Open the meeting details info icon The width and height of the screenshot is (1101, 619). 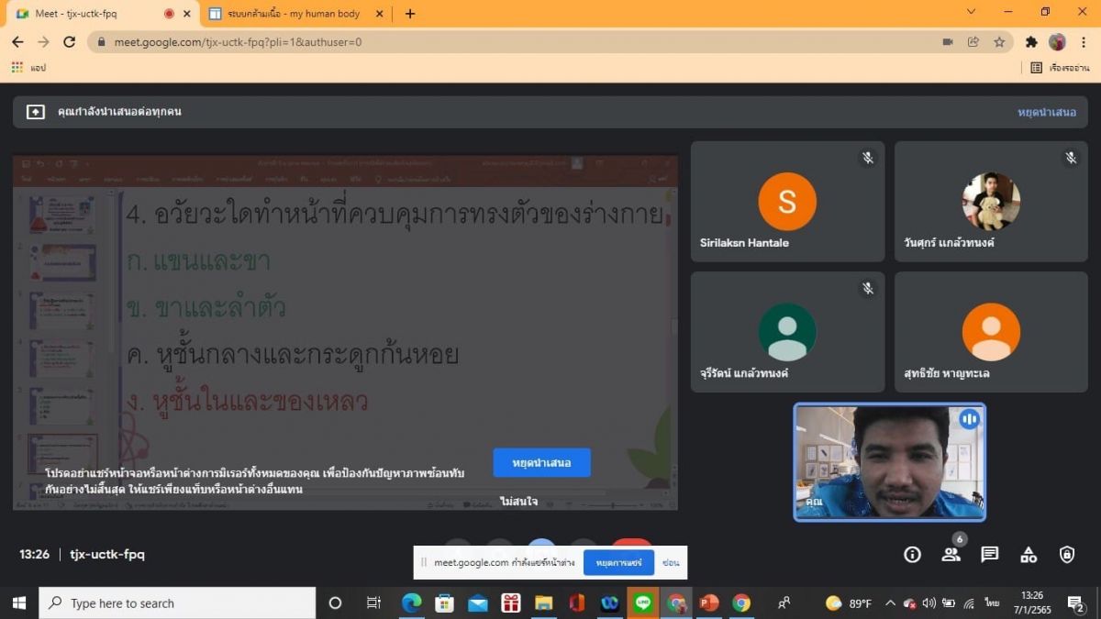tap(912, 554)
